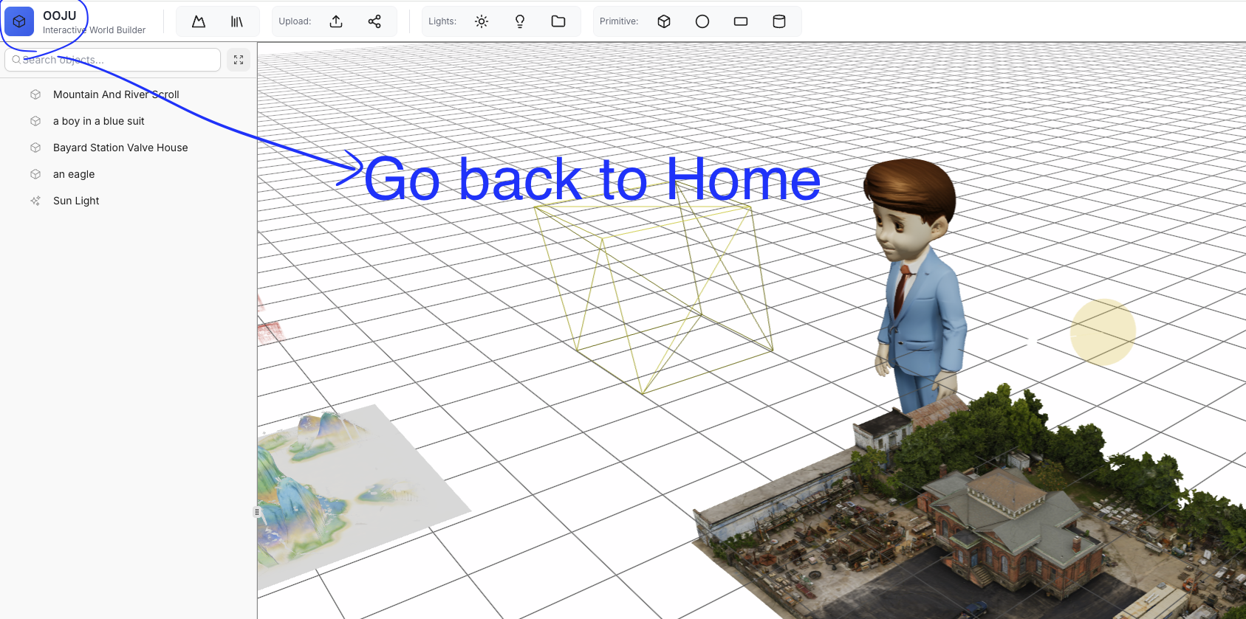Click the yellow sun light sphere
1246x619 pixels.
(x=1103, y=331)
